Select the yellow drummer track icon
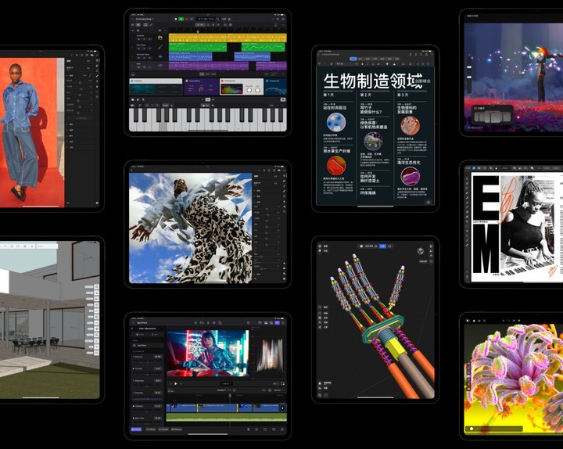This screenshot has width=563, height=449. [160, 36]
